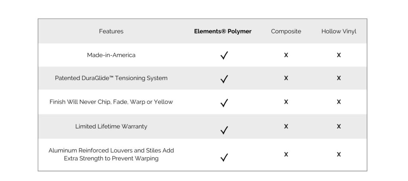This screenshot has height=181, width=408.
Task: Click the checkmark for Made-in-America under Elements Polymer
Action: point(224,55)
